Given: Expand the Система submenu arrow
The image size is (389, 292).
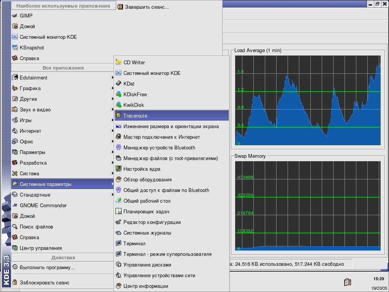Looking at the screenshot, I should point(112,174).
